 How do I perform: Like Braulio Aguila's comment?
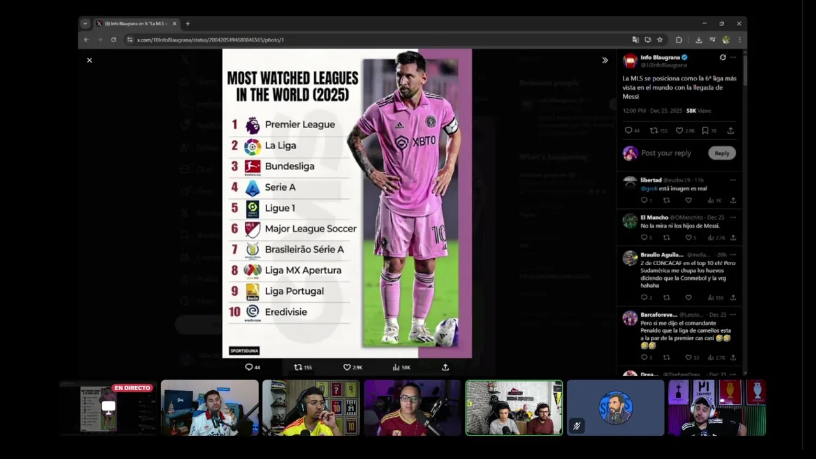click(688, 298)
